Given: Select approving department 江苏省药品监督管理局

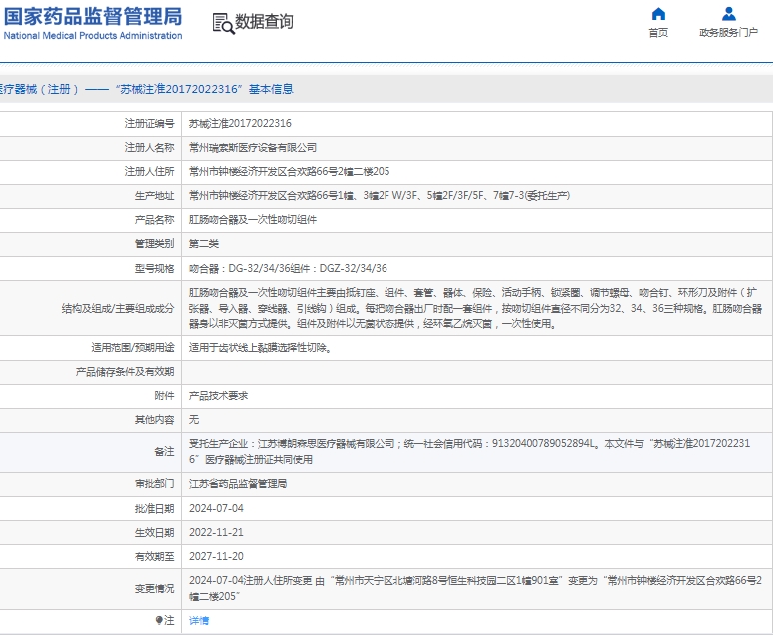Looking at the screenshot, I should (x=238, y=483).
